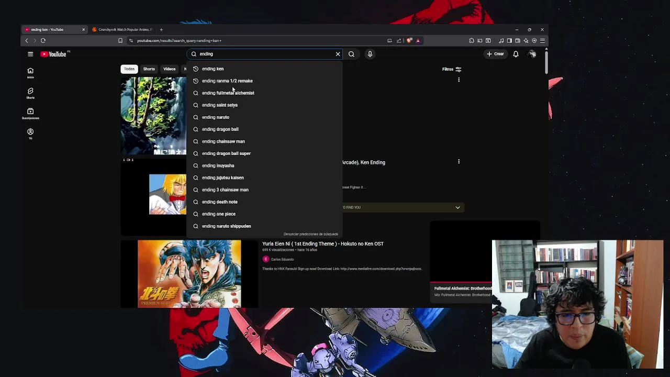This screenshot has width=670, height=377.
Task: Open the Brave VPN shield icon
Action: 534,40
